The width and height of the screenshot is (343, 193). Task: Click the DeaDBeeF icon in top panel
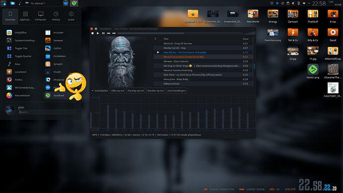(x=74, y=3)
